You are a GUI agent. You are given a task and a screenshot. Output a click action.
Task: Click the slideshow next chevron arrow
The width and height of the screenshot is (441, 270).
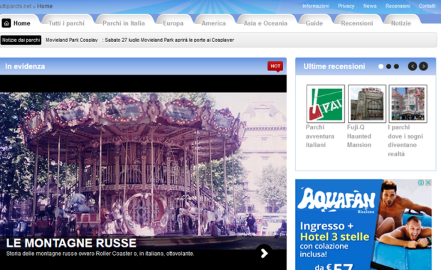click(x=264, y=253)
